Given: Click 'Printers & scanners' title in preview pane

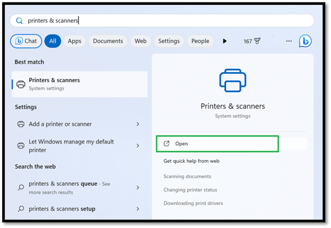Looking at the screenshot, I should pyautogui.click(x=233, y=106).
